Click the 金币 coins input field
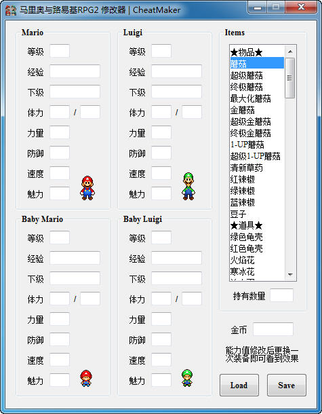 [x=273, y=329]
